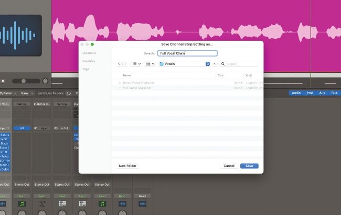Click the first keyboard instrument track icon
Screen dimensions: 341x215
[x=62, y=203]
